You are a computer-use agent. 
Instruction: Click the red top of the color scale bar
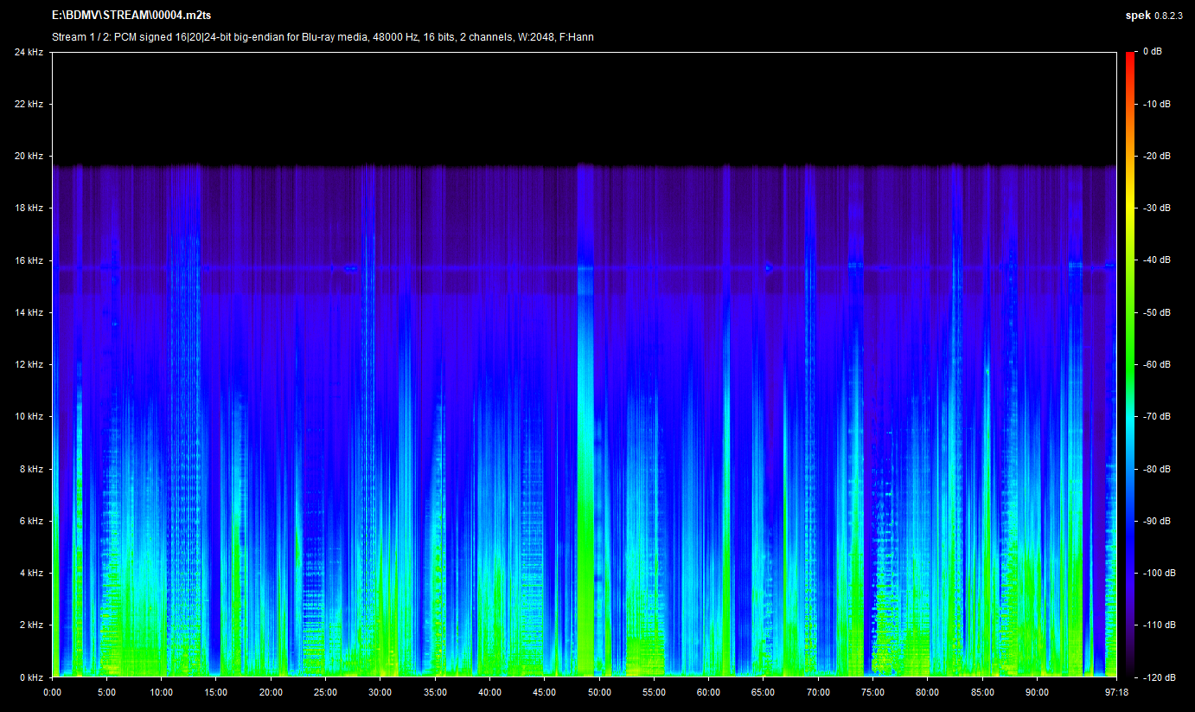[1130, 57]
